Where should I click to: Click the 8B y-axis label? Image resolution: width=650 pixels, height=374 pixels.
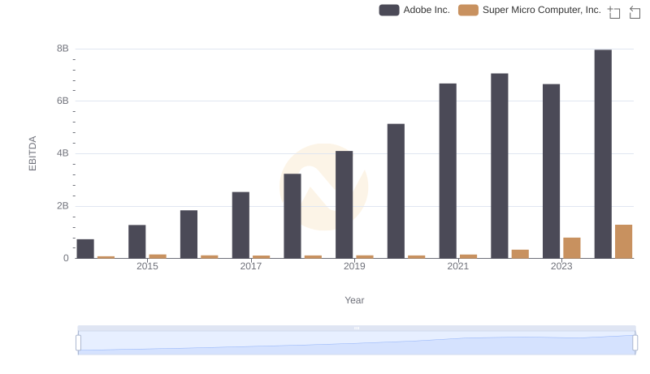click(x=63, y=49)
